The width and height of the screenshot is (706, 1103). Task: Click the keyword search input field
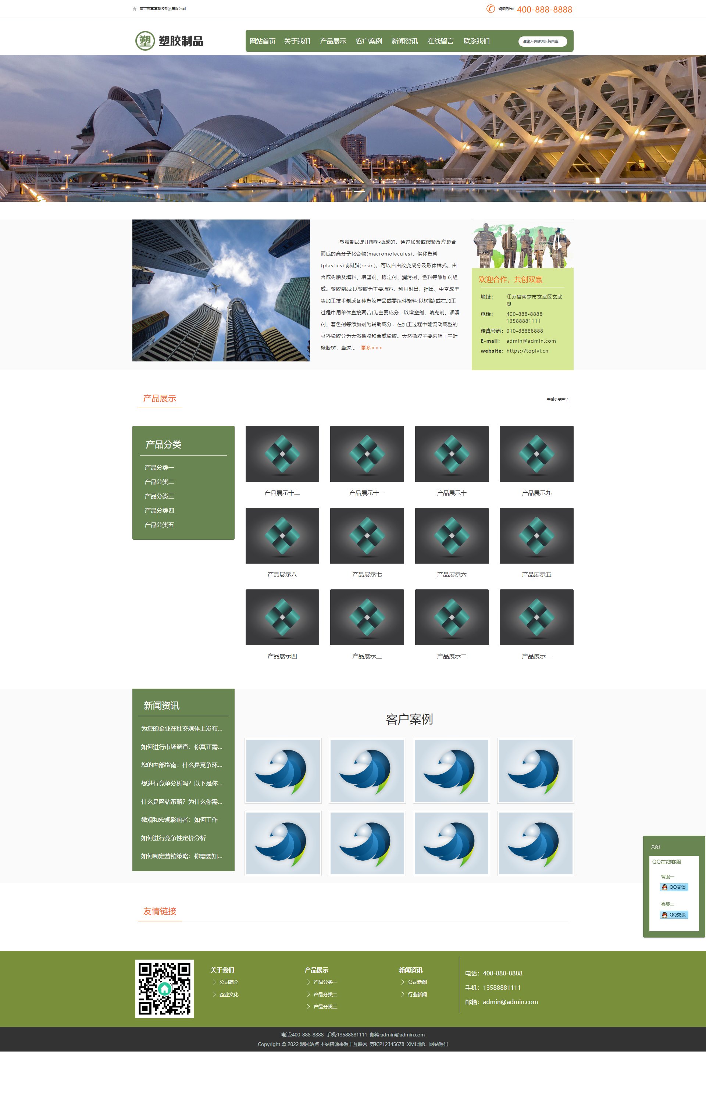pyautogui.click(x=542, y=42)
